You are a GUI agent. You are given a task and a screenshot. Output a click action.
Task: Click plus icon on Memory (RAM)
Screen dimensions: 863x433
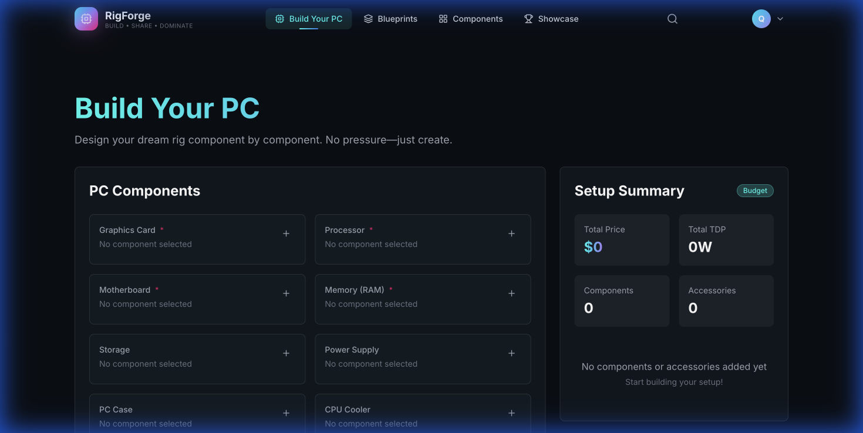tap(512, 293)
